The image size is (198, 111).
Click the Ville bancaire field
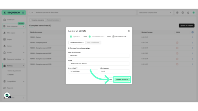pos(115,71)
